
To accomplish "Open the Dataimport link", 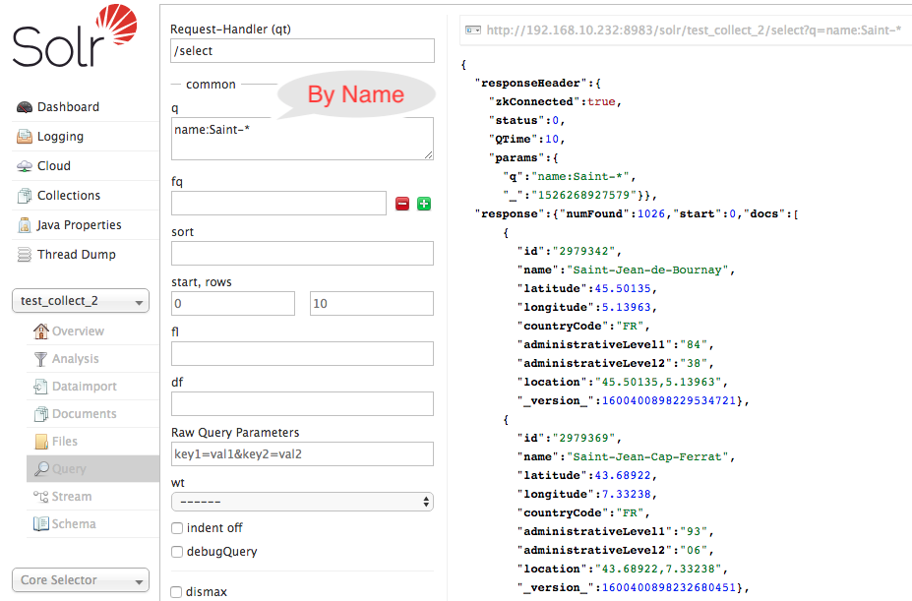I will [85, 387].
